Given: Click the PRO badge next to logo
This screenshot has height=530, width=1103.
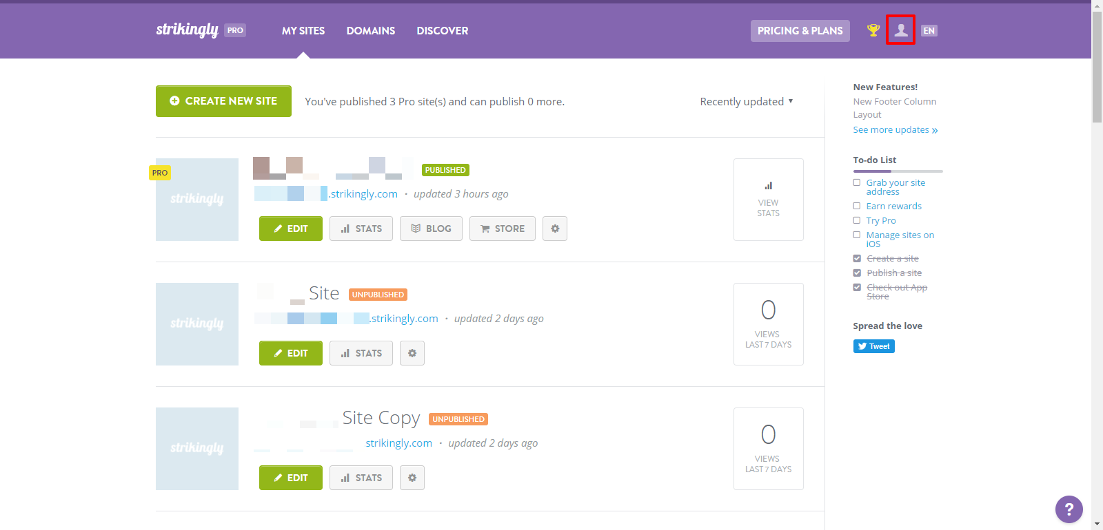Looking at the screenshot, I should pyautogui.click(x=235, y=30).
